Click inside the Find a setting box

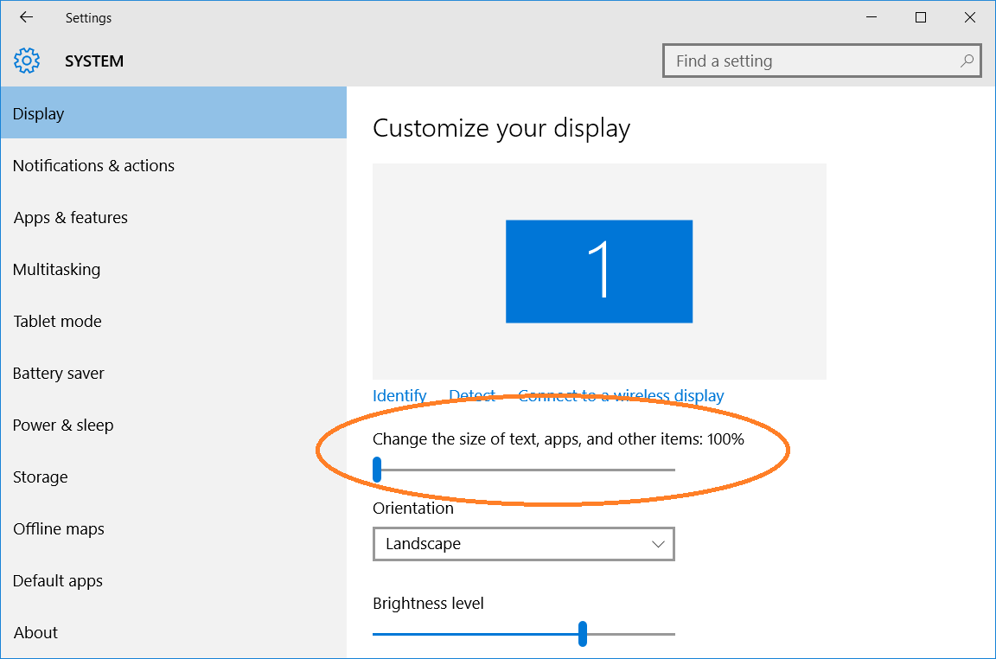point(813,61)
